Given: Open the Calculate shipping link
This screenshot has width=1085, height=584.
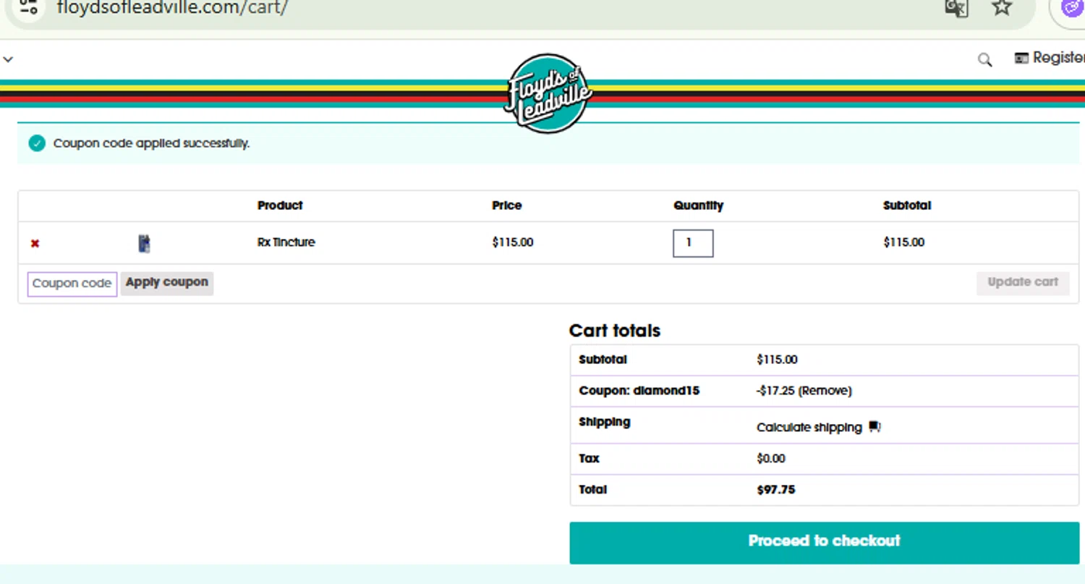Looking at the screenshot, I should pyautogui.click(x=809, y=428).
